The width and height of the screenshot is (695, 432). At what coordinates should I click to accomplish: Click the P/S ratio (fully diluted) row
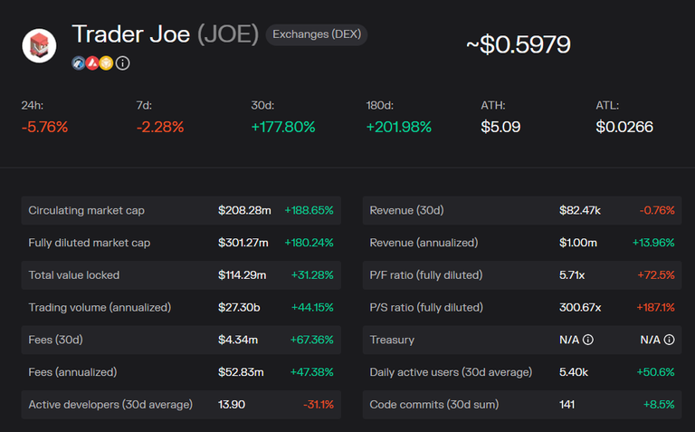(x=522, y=307)
